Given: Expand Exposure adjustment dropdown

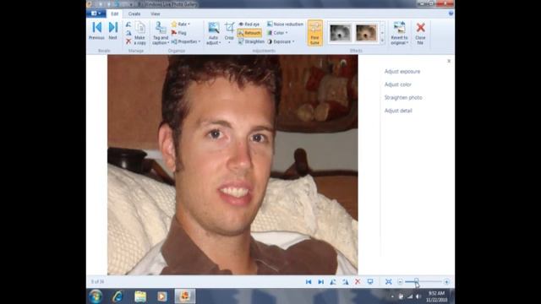Looking at the screenshot, I should click(x=281, y=41).
